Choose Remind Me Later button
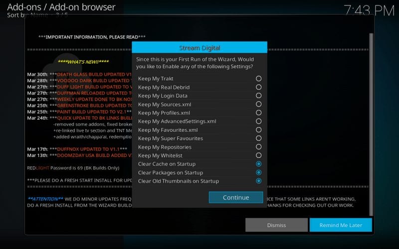Screen dimensions: 399x249 (x=341, y=225)
